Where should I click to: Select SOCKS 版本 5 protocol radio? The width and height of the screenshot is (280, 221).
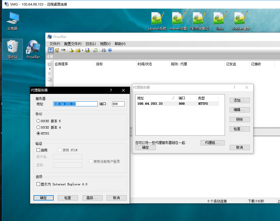click(38, 121)
